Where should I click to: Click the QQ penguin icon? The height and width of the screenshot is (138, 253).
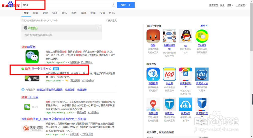(185, 36)
